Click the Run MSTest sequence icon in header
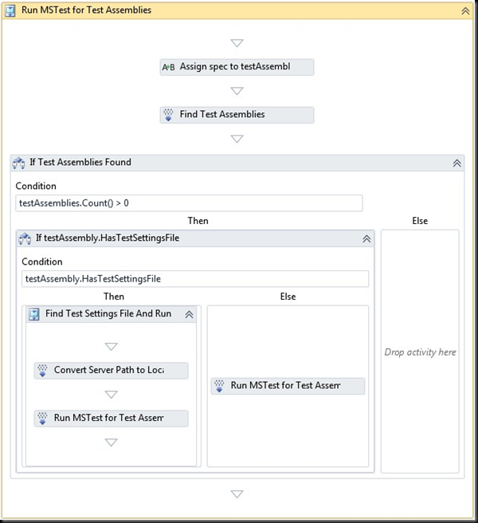478x523 pixels. (11, 11)
